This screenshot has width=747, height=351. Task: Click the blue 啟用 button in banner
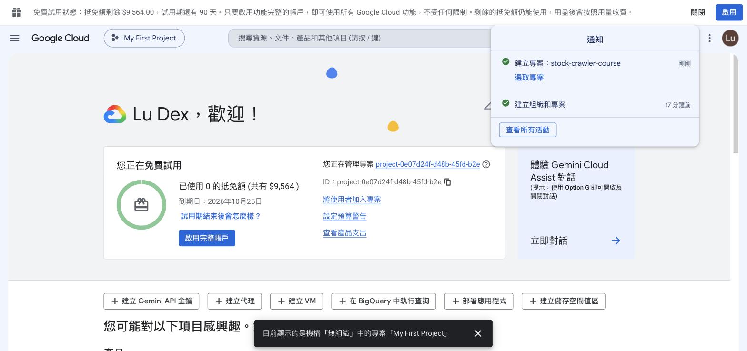(x=729, y=12)
